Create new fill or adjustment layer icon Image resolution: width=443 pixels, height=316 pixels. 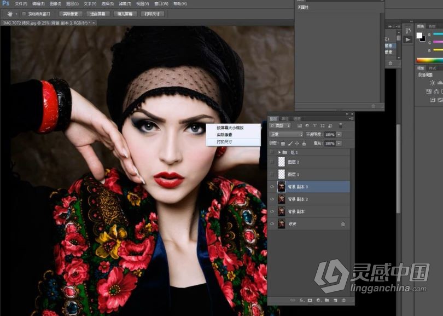[x=318, y=300]
